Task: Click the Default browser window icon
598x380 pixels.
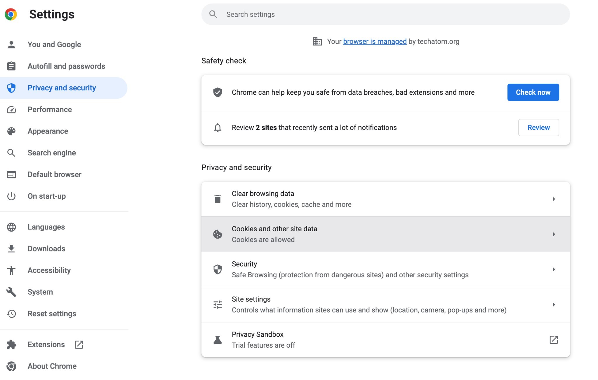Action: click(x=11, y=174)
